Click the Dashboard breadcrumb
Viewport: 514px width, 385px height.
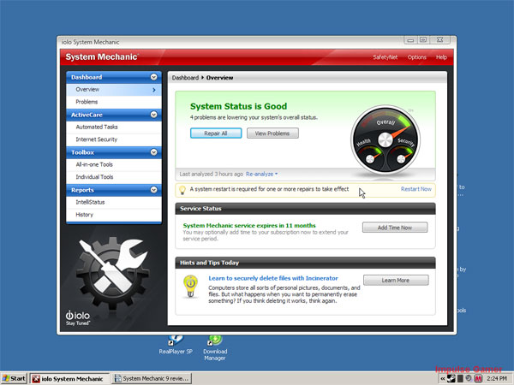coord(185,78)
